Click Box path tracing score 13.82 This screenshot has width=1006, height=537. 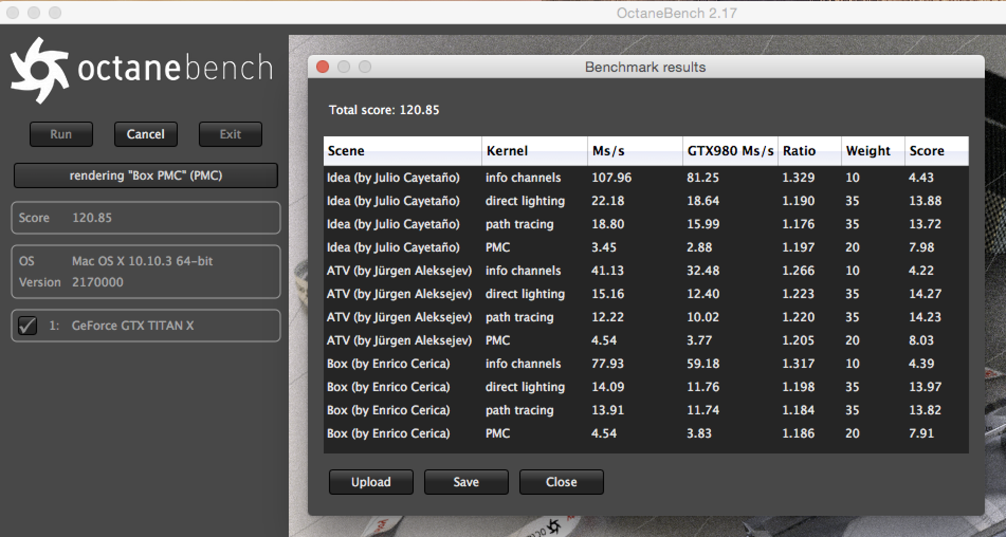coord(925,410)
